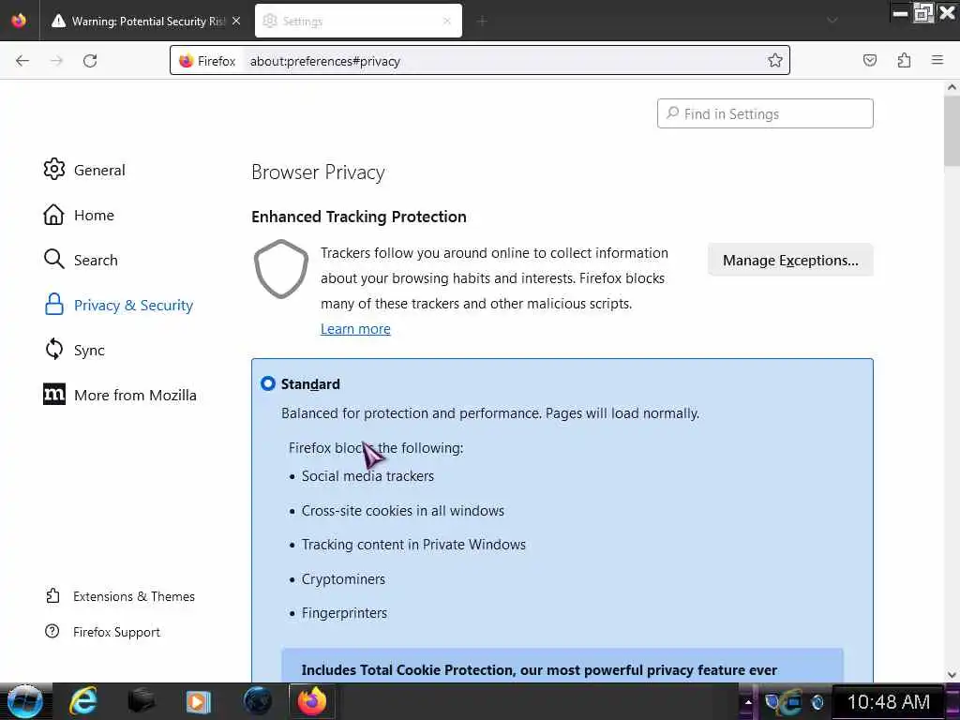Open the Windows Start button
The height and width of the screenshot is (720, 960).
pyautogui.click(x=24, y=701)
